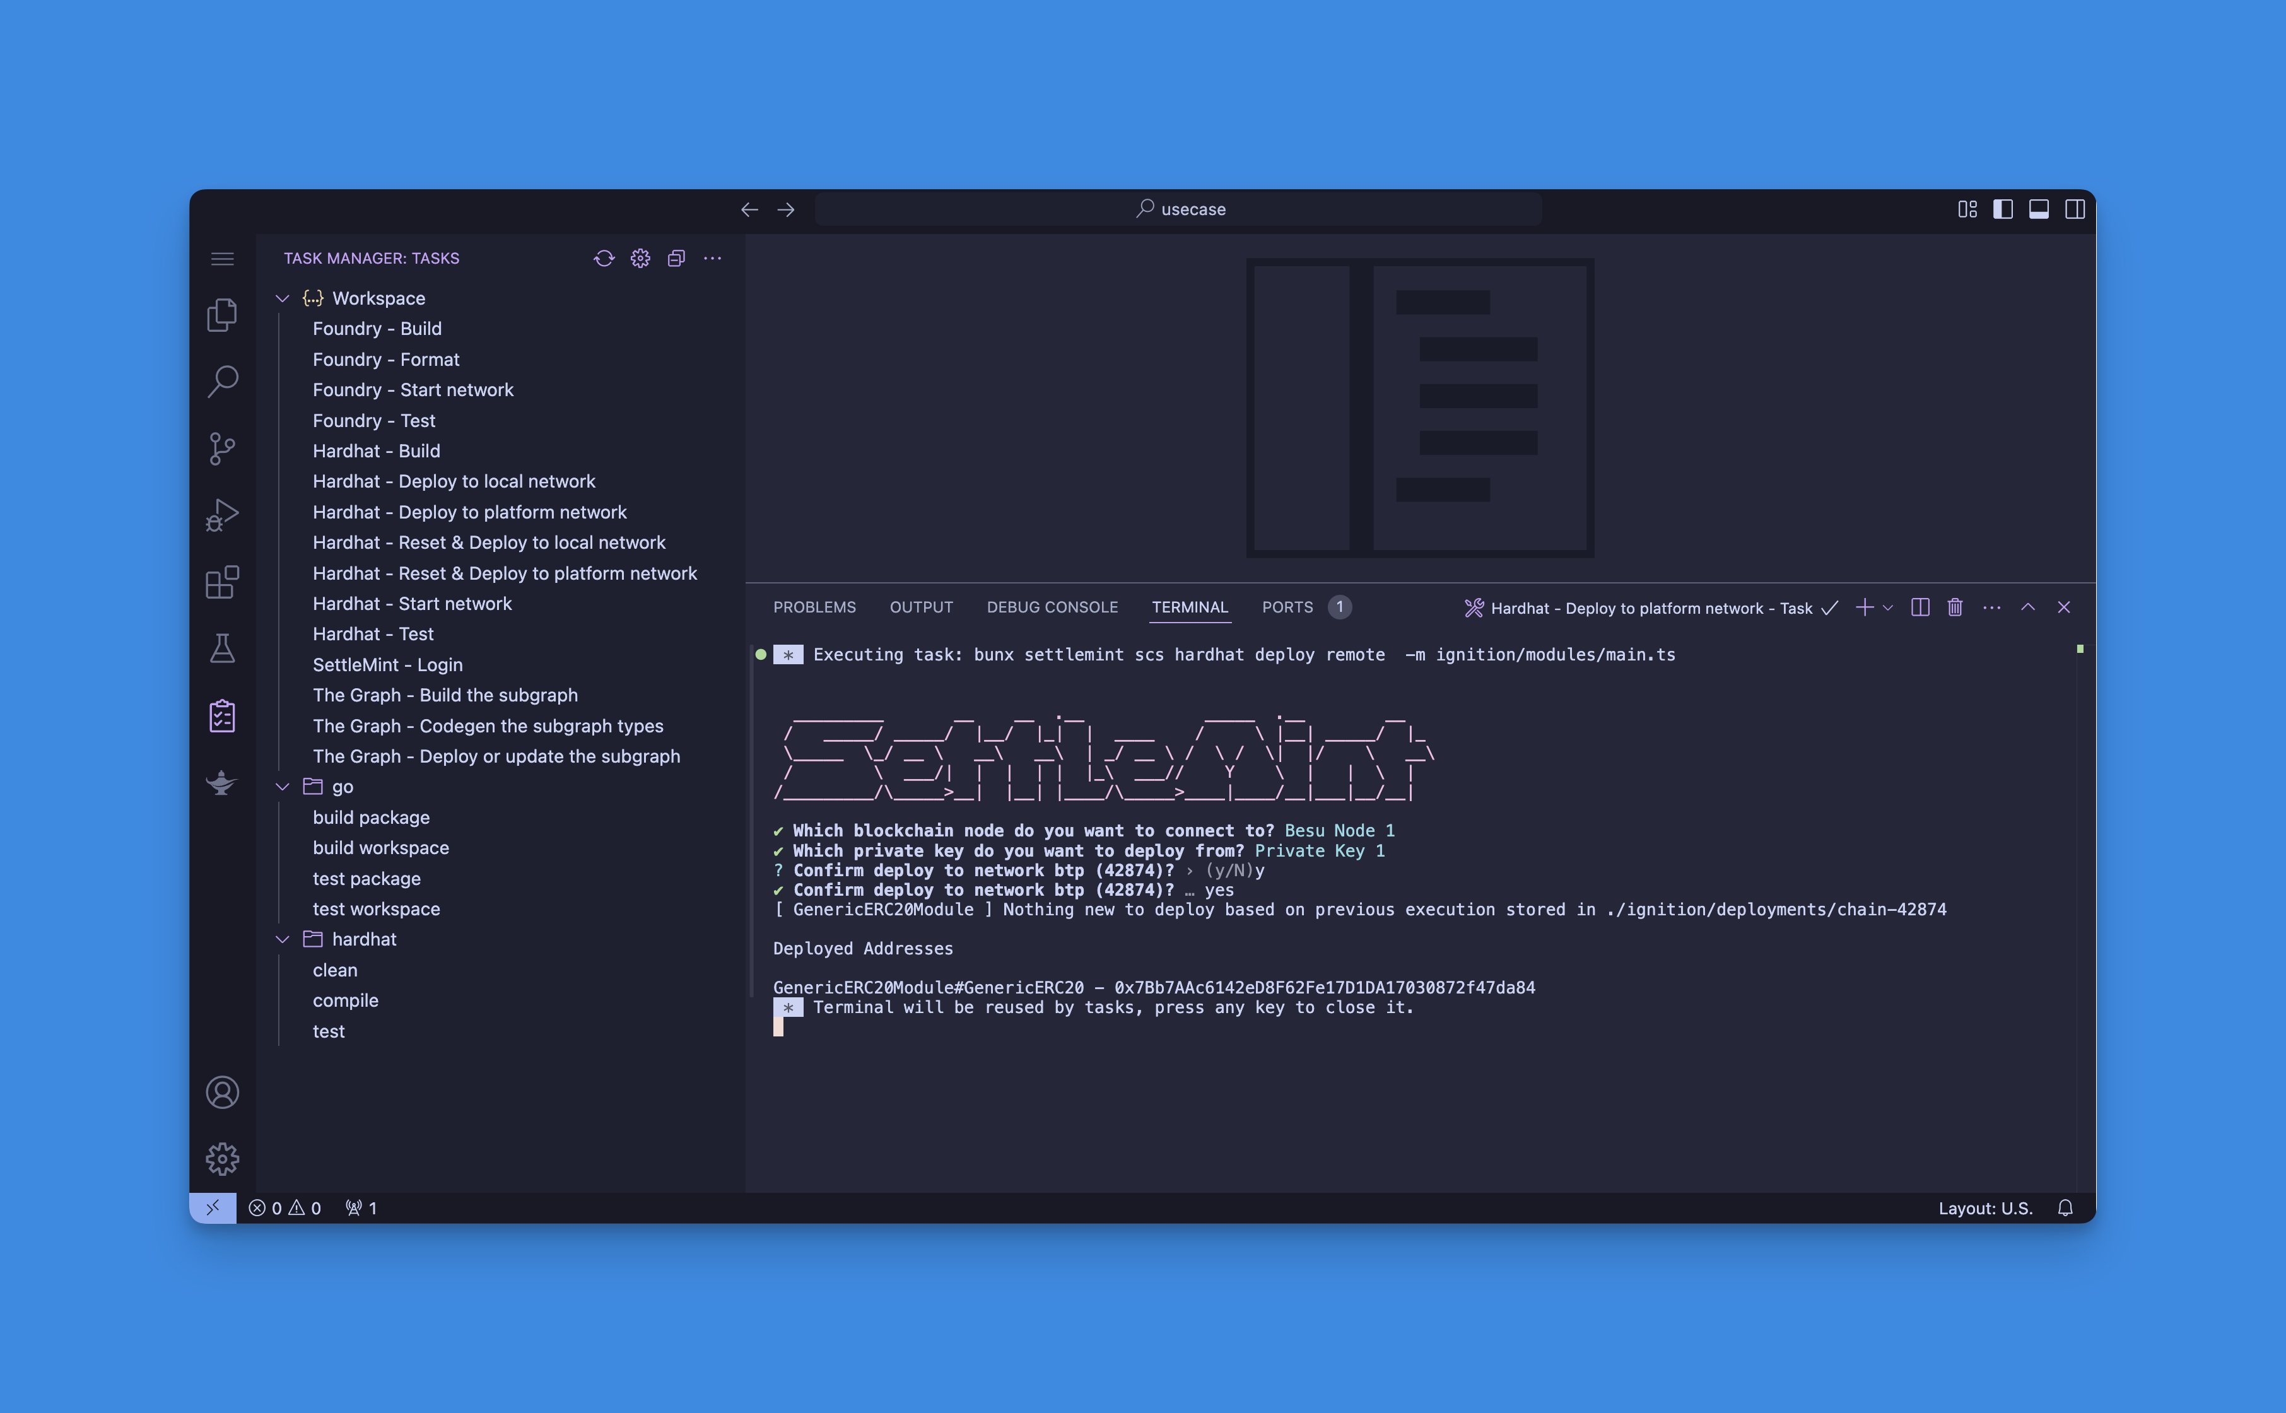This screenshot has height=1413, width=2286.
Task: Run the Hardhat - Build task
Action: (377, 452)
